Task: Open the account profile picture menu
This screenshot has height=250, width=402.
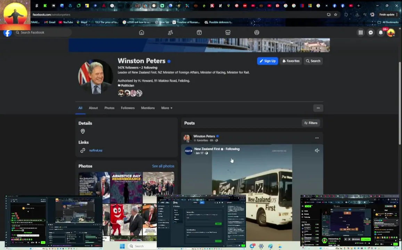Action: (391, 33)
